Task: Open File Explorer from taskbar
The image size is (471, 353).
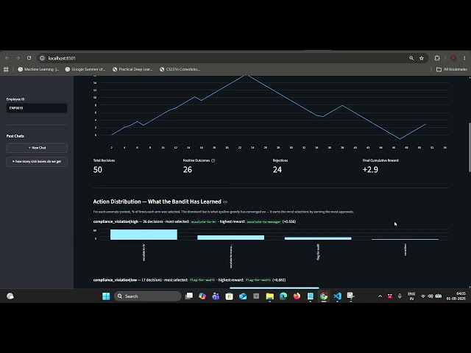Action: [x=270, y=296]
